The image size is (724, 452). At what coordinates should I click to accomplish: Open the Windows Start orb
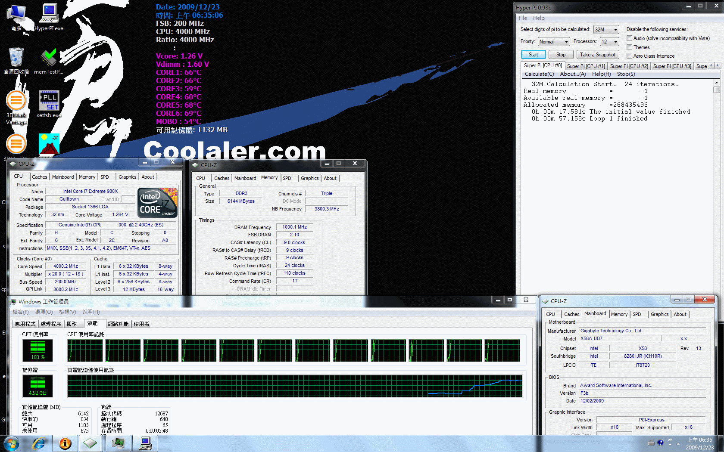[x=11, y=443]
